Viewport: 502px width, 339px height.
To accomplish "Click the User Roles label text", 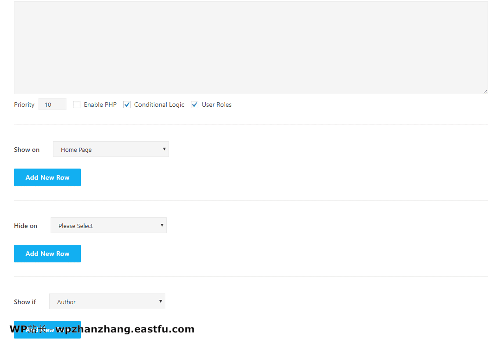I will (217, 105).
